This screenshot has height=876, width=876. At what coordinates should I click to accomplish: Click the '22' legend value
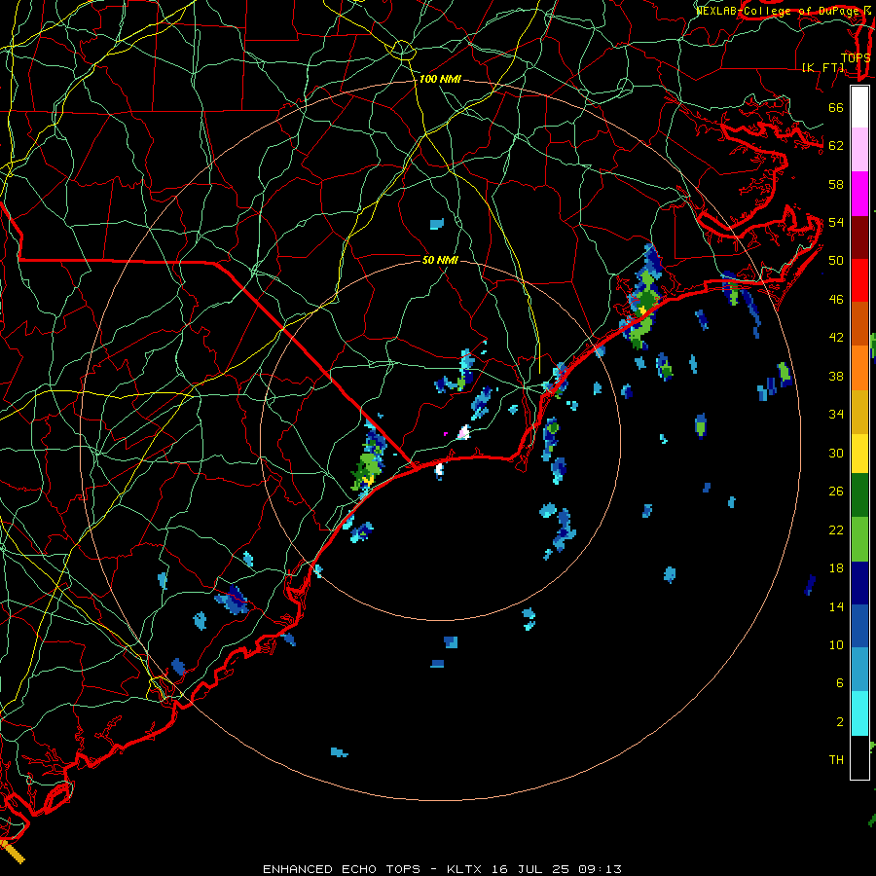click(x=836, y=530)
